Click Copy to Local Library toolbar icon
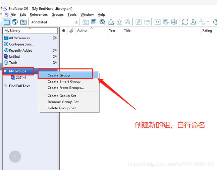The image size is (217, 170). tap(86, 22)
